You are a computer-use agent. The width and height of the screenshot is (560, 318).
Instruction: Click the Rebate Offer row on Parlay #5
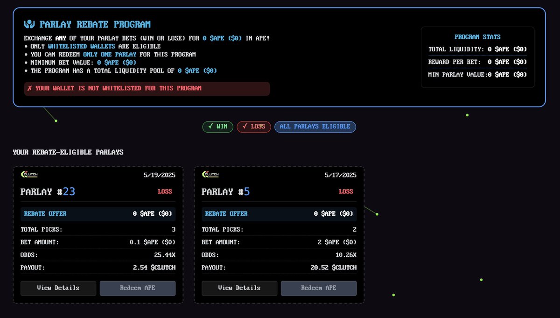click(279, 214)
